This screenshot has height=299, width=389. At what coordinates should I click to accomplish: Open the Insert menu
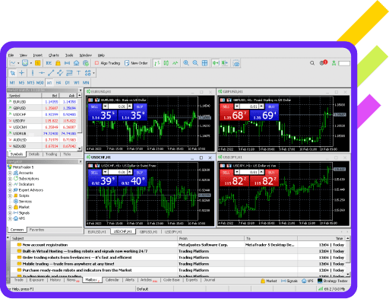(38, 55)
